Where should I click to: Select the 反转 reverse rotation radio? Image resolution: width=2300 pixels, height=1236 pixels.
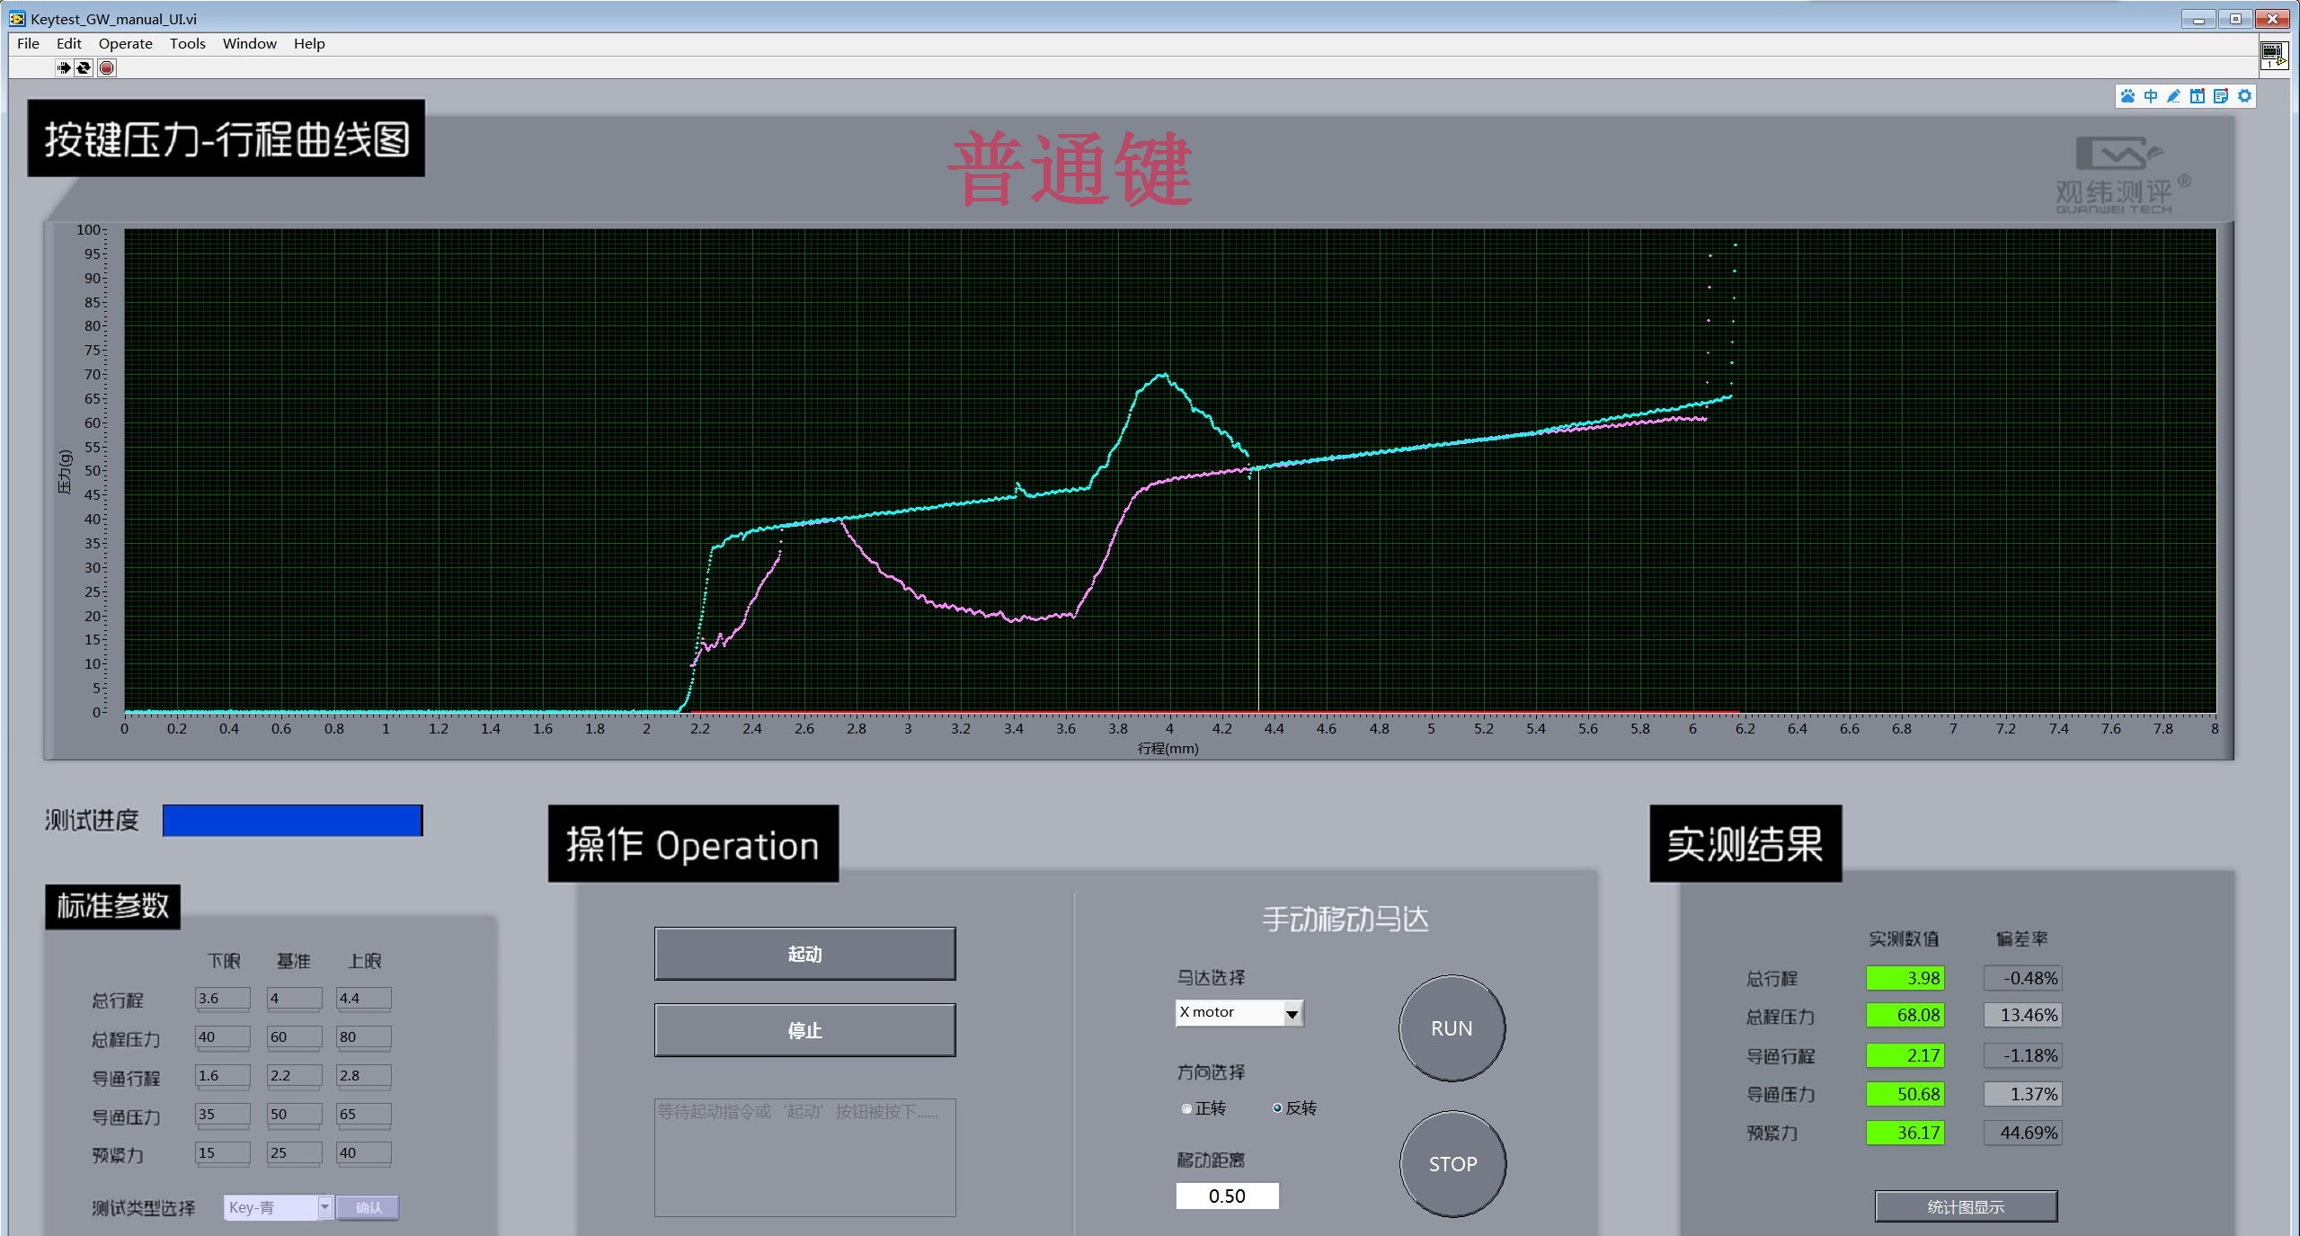(1277, 1108)
